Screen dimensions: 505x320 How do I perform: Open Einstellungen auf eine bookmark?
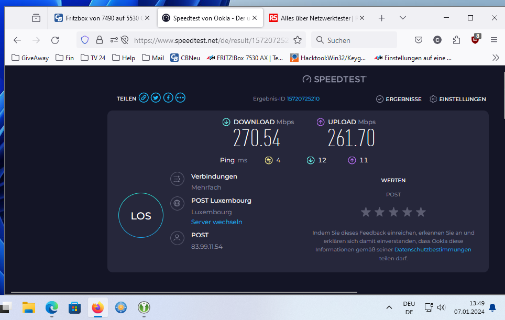tap(413, 58)
